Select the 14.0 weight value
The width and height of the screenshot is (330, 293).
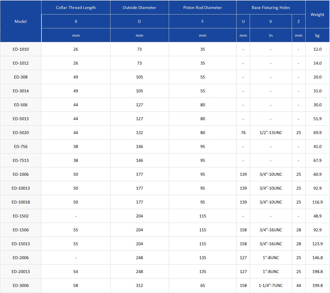317,63
